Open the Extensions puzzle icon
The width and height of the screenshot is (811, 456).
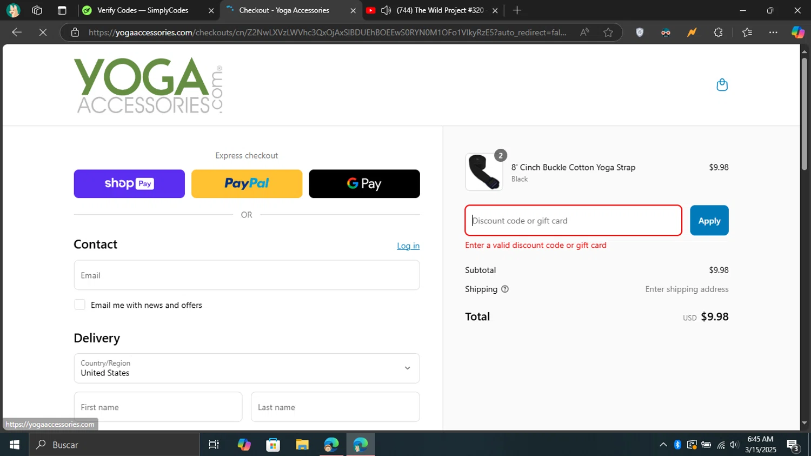(x=718, y=32)
